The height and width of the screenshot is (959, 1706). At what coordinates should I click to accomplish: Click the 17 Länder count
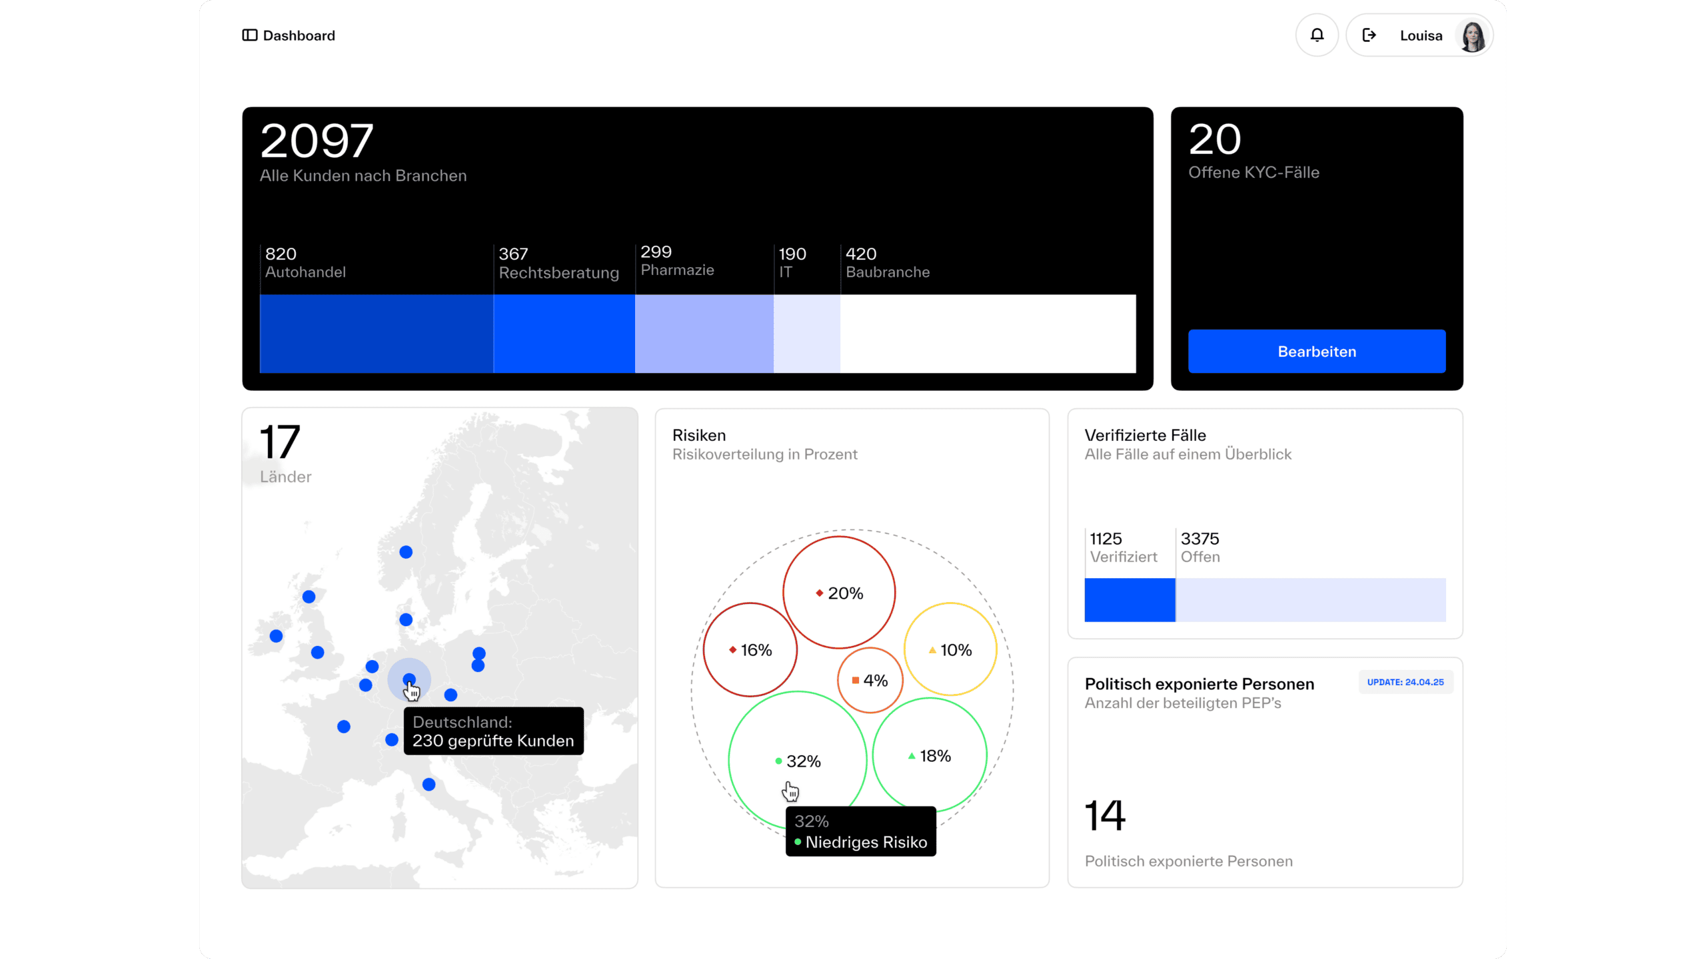click(280, 442)
